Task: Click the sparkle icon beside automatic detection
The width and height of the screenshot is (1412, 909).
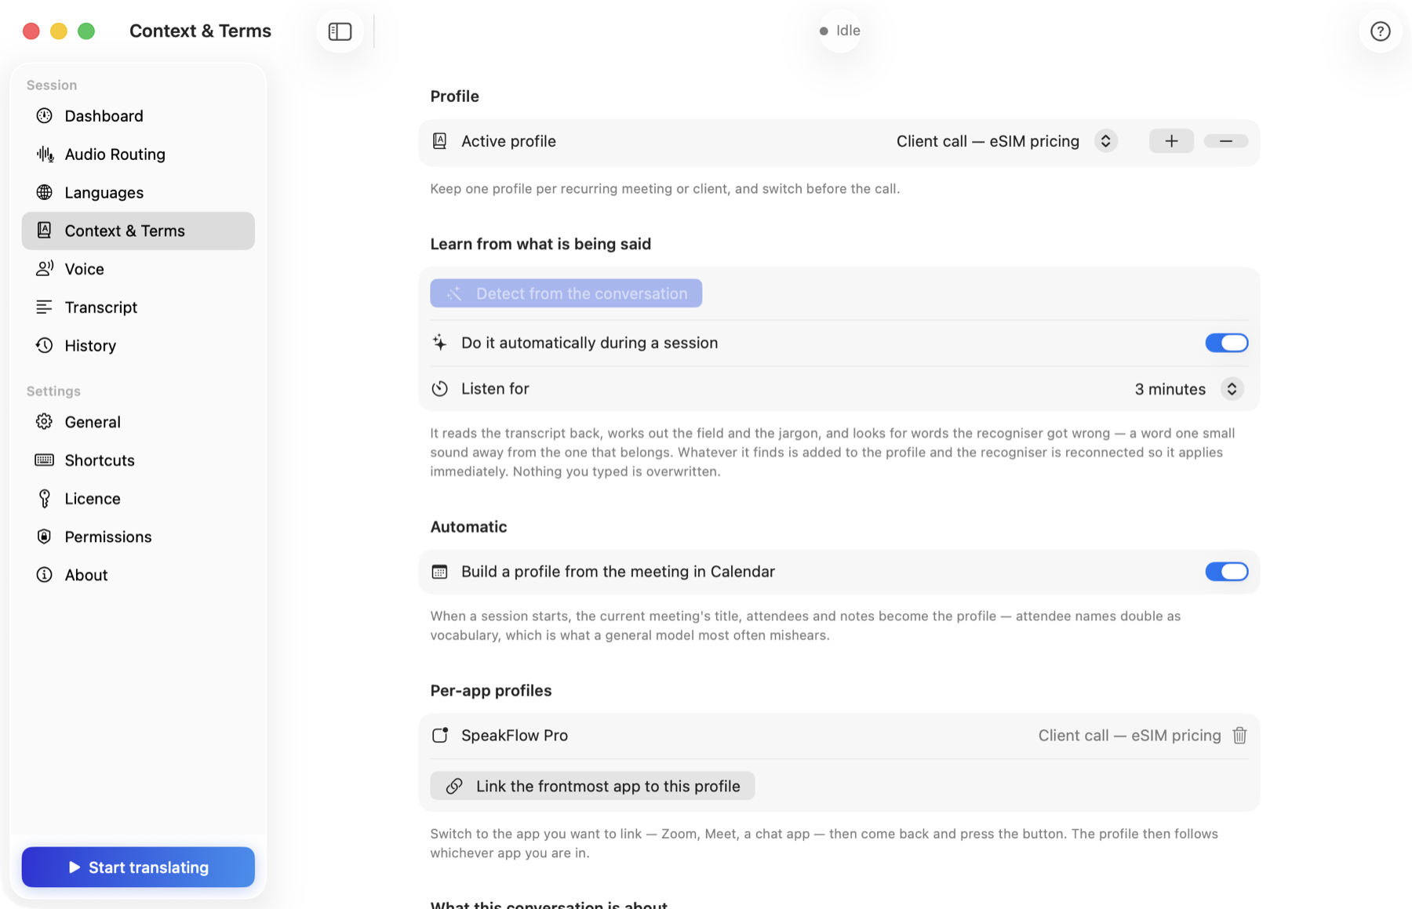Action: 440,343
